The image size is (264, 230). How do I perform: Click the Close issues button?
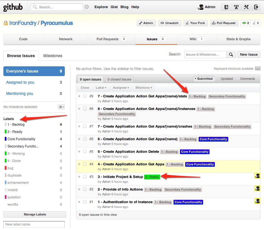click(85, 88)
